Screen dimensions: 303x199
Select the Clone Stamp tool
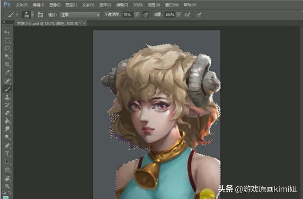(7, 97)
